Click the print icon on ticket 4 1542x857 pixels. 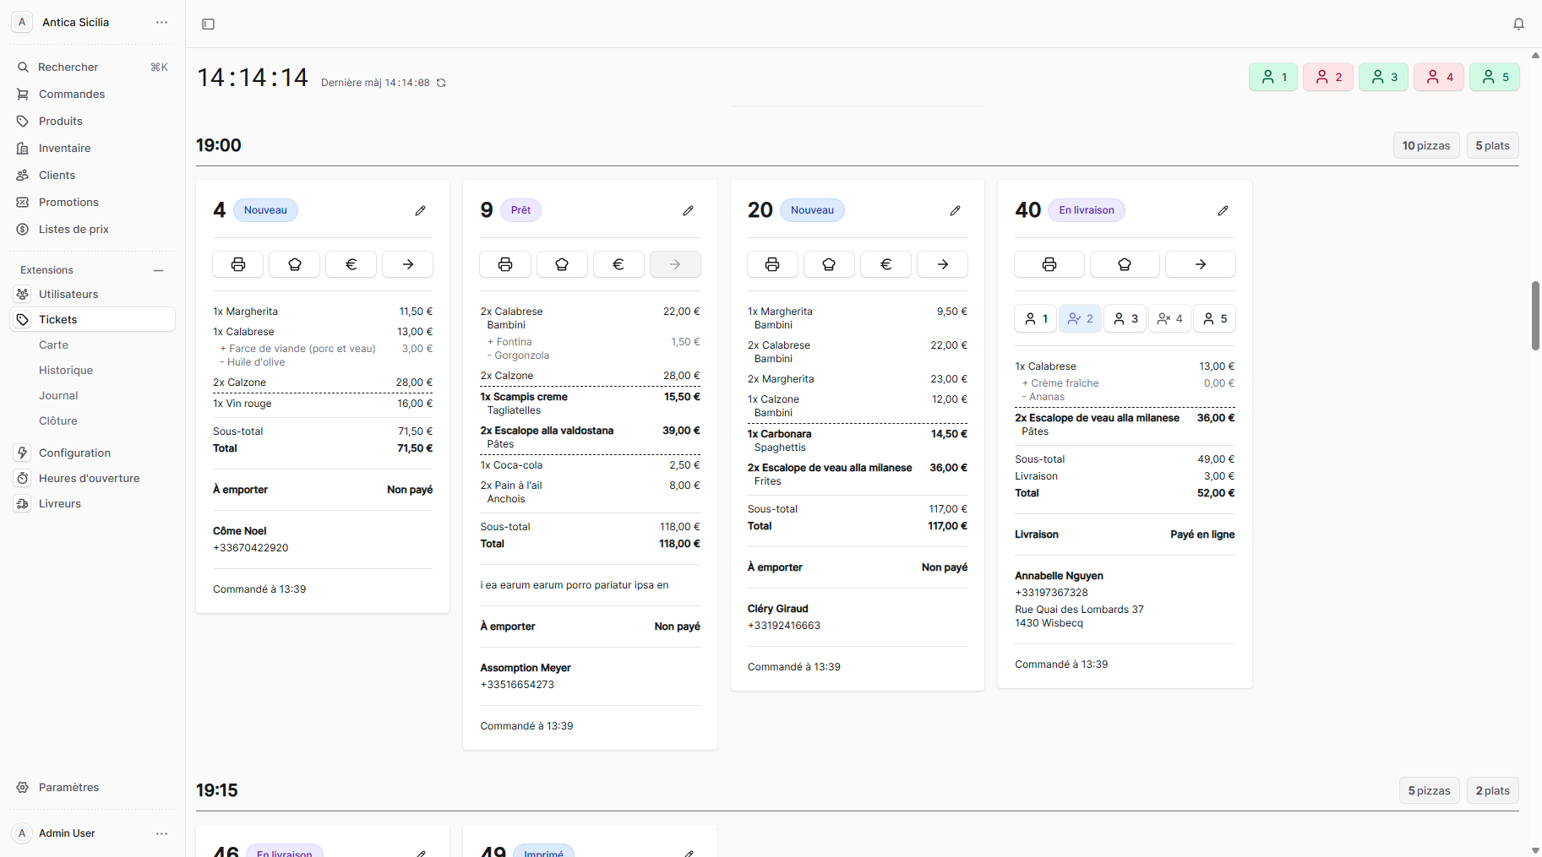click(238, 264)
